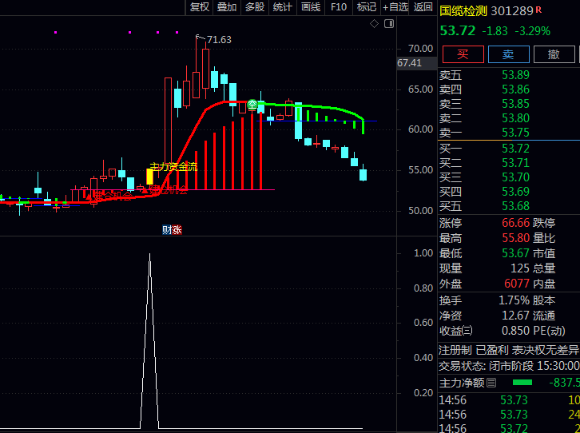Click the latest price 53.72 at the top
Image resolution: width=580 pixels, height=433 pixels.
458,30
